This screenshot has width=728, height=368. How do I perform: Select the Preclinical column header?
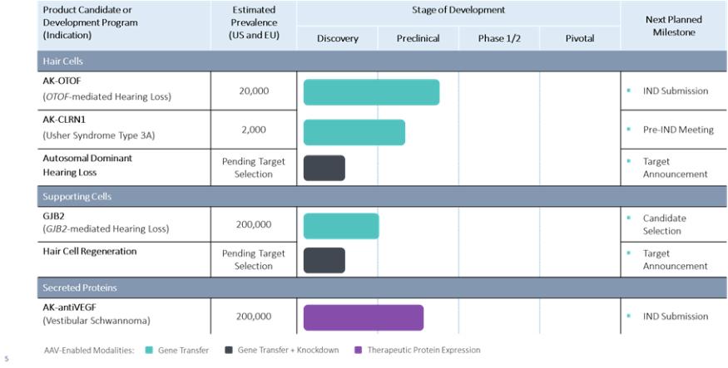click(x=418, y=39)
